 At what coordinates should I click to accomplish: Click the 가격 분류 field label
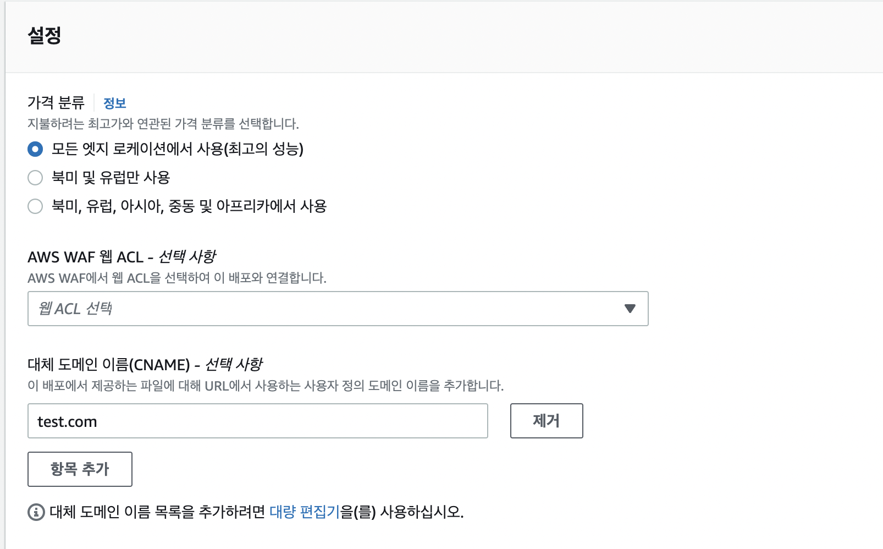[56, 103]
